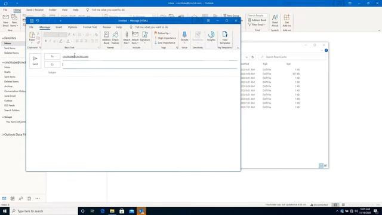Open the Tags group dialog launcher
This screenshot has height=215, width=382.
177,48
